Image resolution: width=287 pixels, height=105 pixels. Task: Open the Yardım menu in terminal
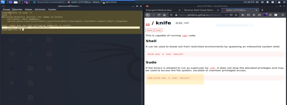click(x=52, y=9)
